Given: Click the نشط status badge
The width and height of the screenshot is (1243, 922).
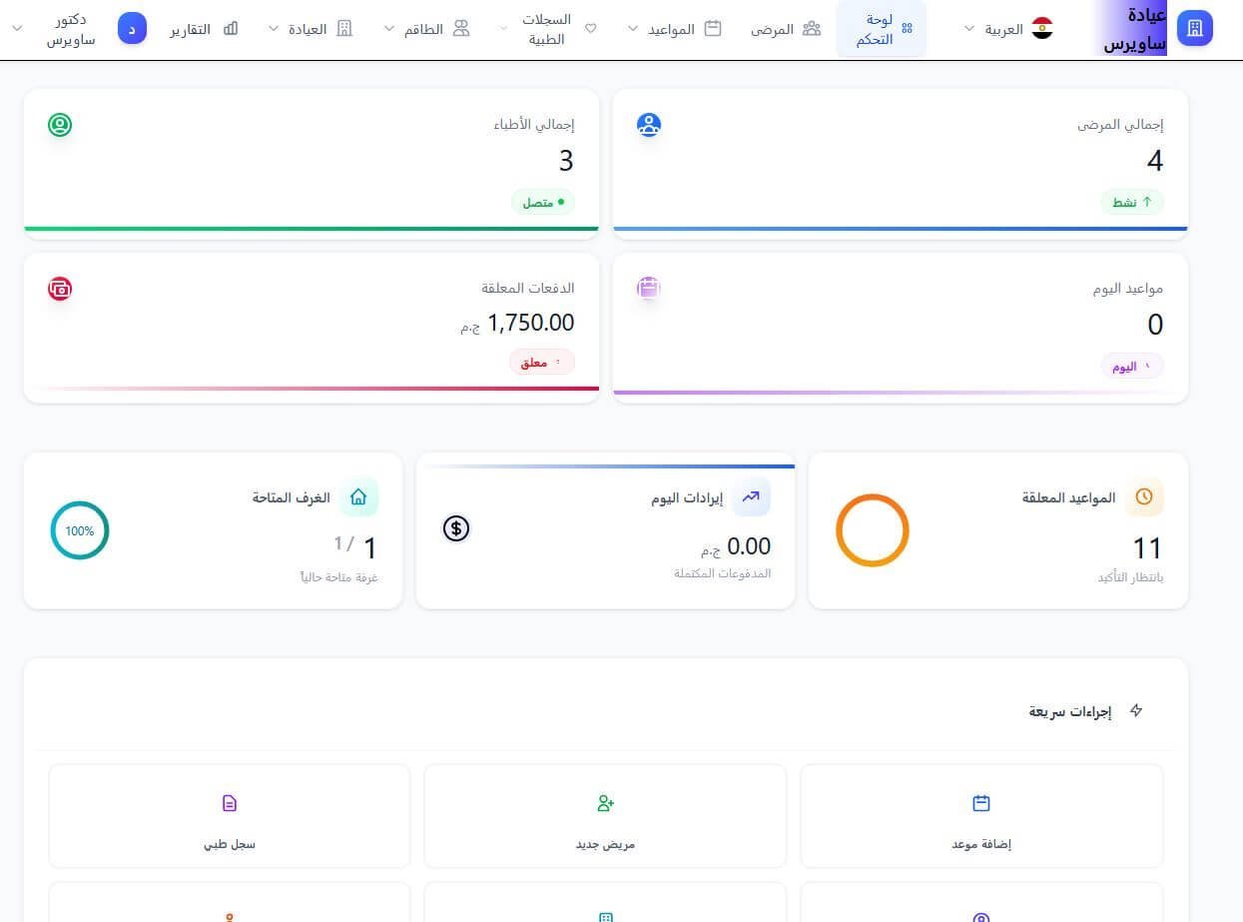Looking at the screenshot, I should [1132, 202].
